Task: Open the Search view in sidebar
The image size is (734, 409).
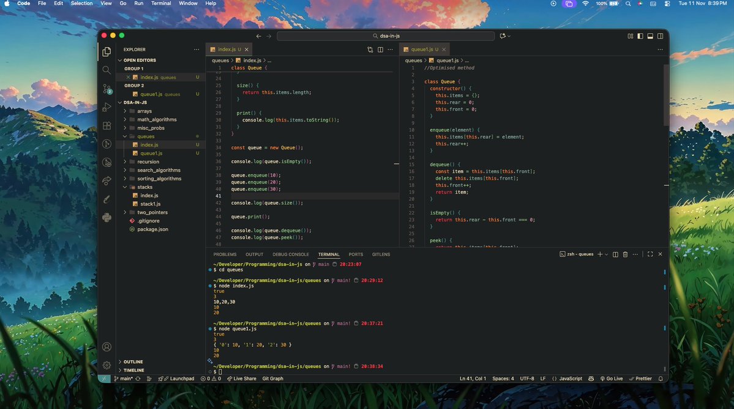Action: [107, 70]
